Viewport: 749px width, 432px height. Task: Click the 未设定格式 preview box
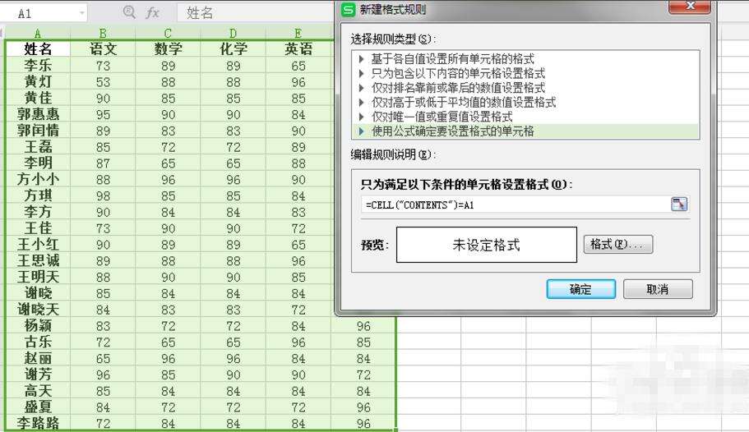(x=486, y=245)
